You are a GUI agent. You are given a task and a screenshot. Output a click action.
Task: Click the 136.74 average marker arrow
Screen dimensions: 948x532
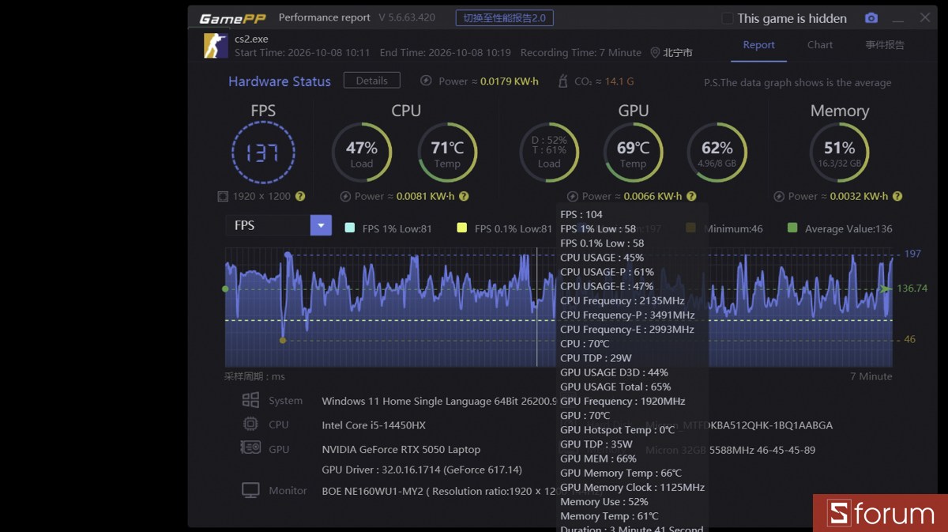(886, 289)
